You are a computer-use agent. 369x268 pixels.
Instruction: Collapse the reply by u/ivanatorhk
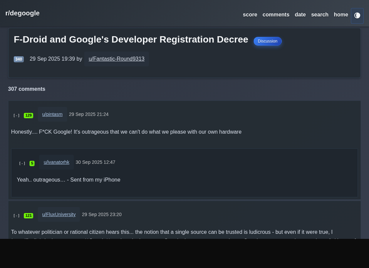pos(22,163)
